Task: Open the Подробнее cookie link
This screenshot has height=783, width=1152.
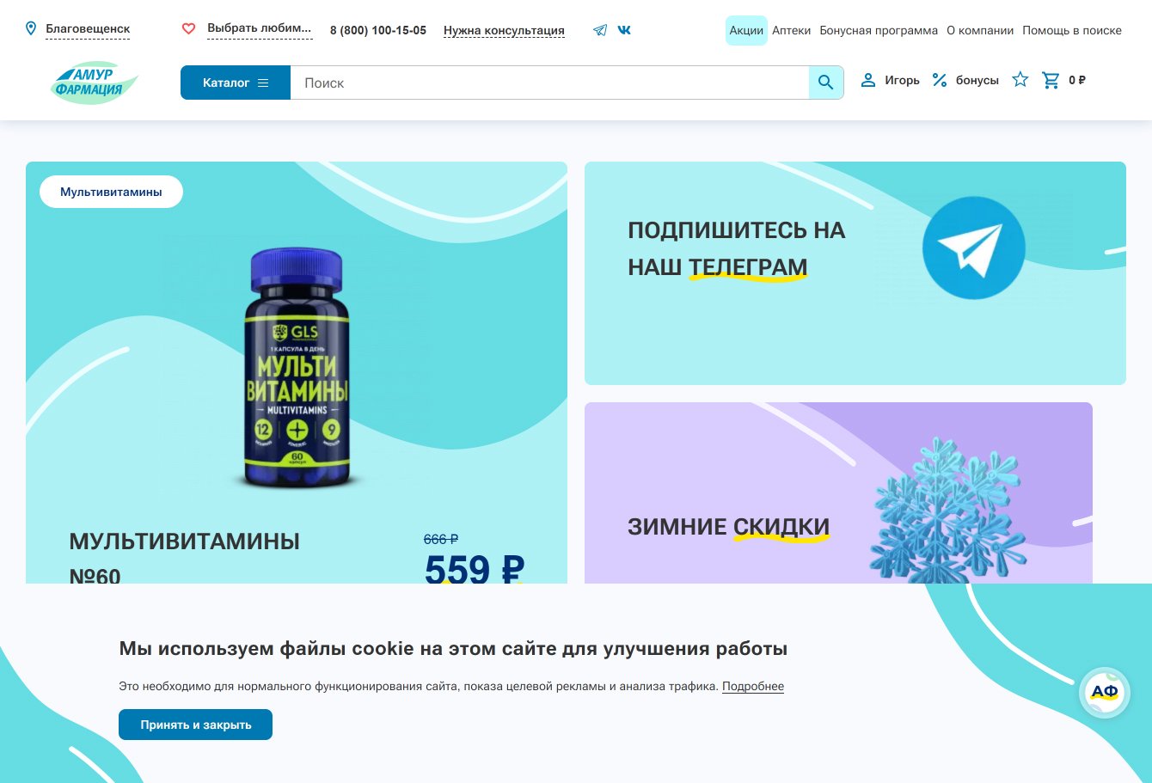Action: (x=753, y=686)
